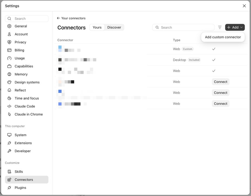Open Account person icon
The height and width of the screenshot is (196, 251).
(x=9, y=34)
